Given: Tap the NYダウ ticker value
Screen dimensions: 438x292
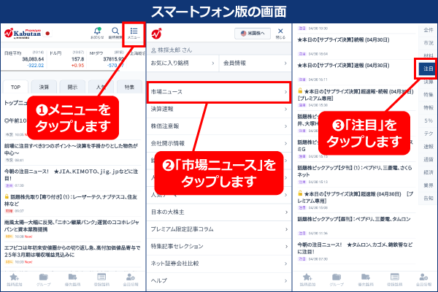Looking at the screenshot, I should point(113,59).
